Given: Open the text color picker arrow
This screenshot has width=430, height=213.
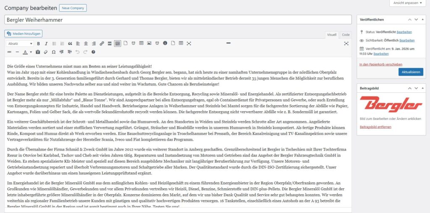Looking at the screenshot, I should tap(31, 52).
